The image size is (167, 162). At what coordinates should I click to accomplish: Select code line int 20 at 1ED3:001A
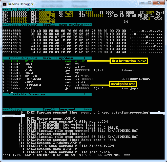pos(41,73)
